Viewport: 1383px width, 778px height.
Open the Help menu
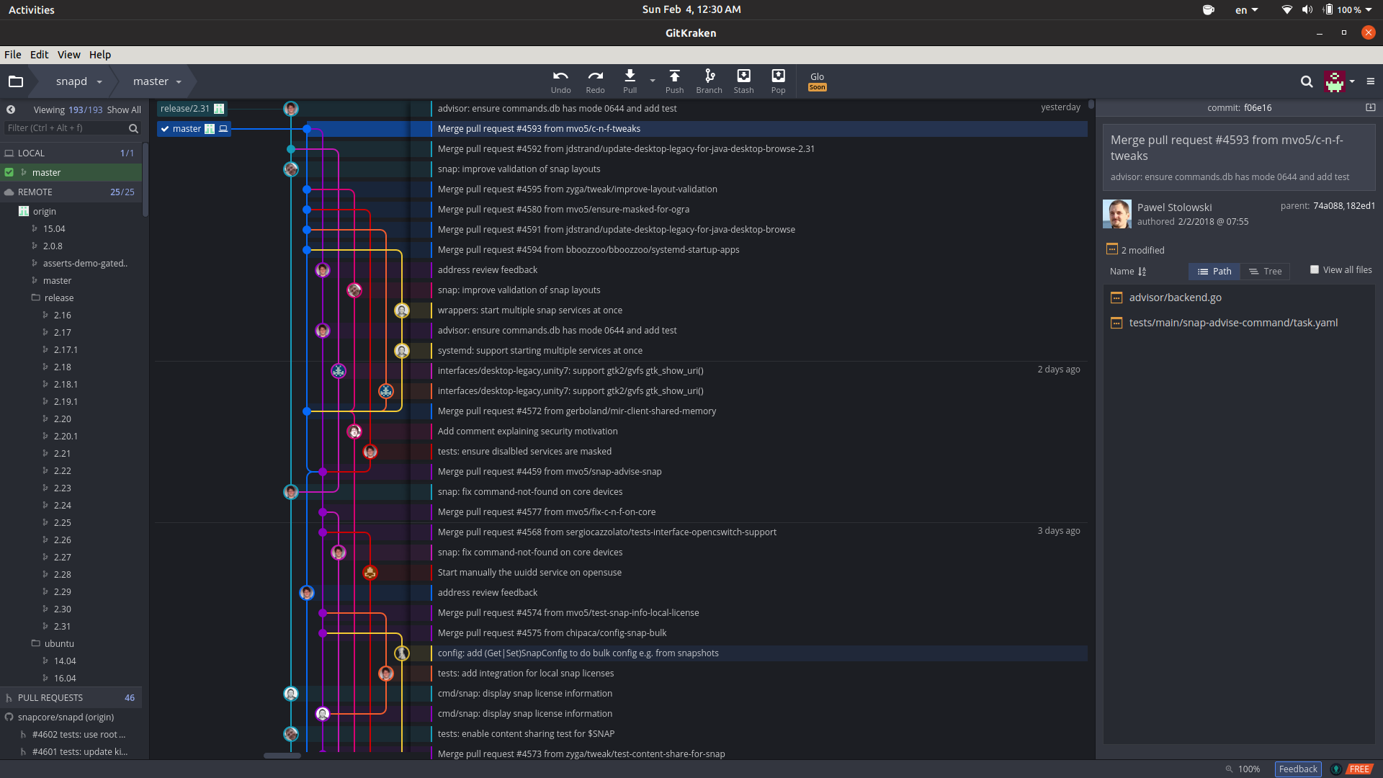[x=100, y=55]
